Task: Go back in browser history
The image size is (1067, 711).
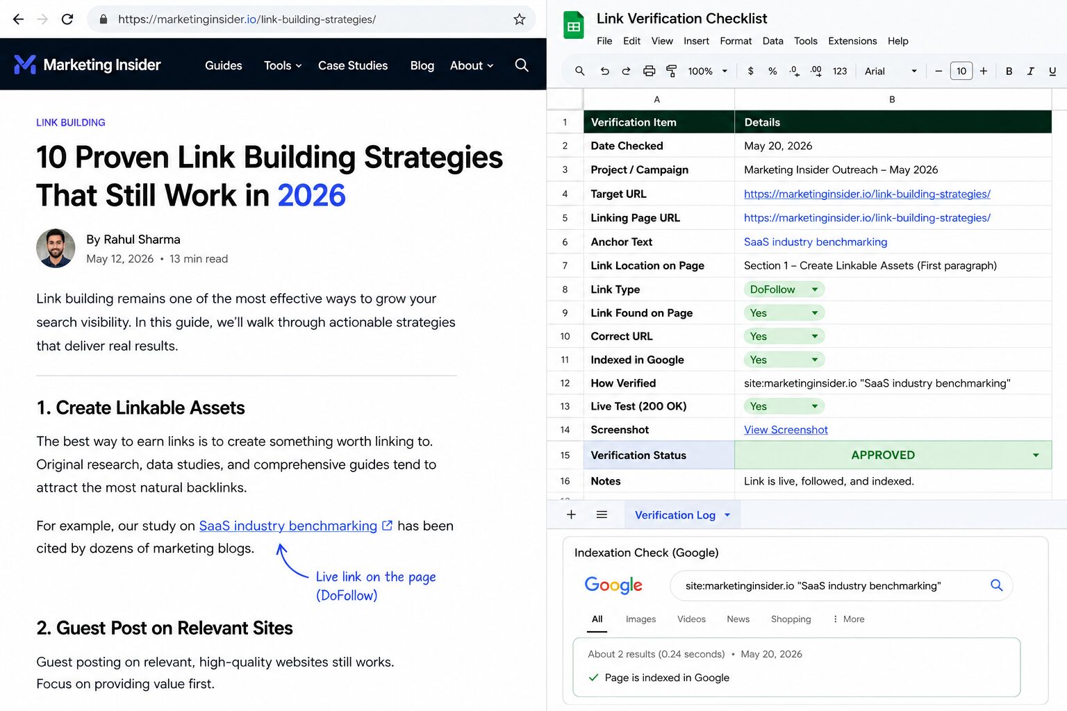Action: tap(18, 19)
